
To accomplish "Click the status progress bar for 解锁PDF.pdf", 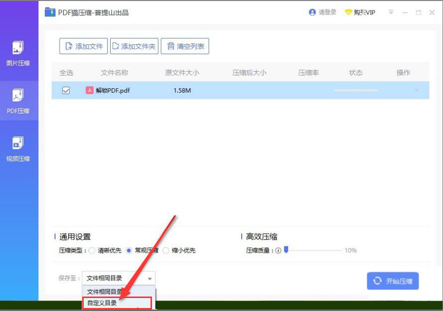I will [356, 90].
